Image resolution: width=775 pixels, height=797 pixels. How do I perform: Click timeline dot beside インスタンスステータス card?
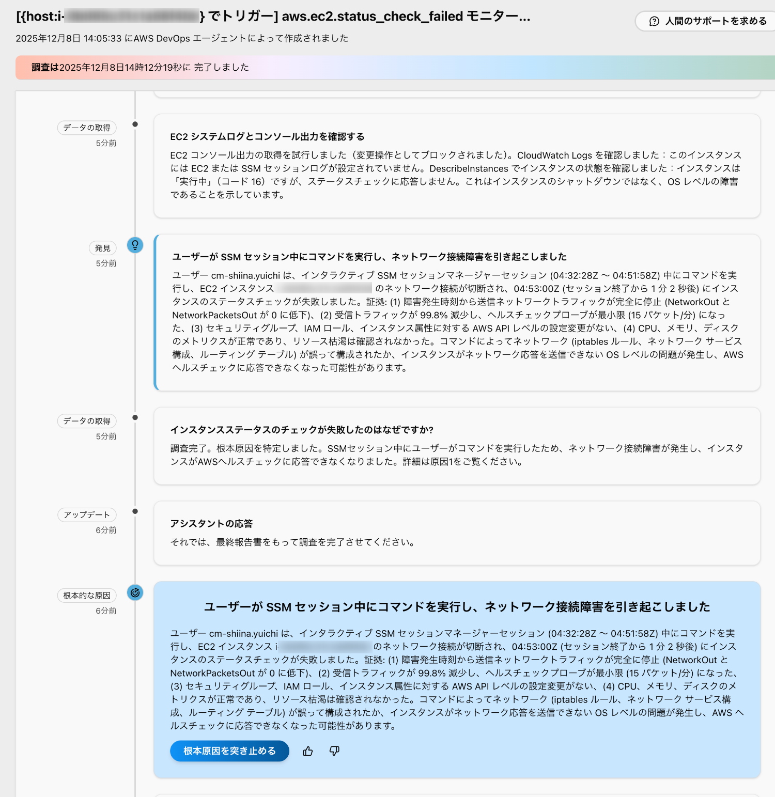[x=135, y=417]
